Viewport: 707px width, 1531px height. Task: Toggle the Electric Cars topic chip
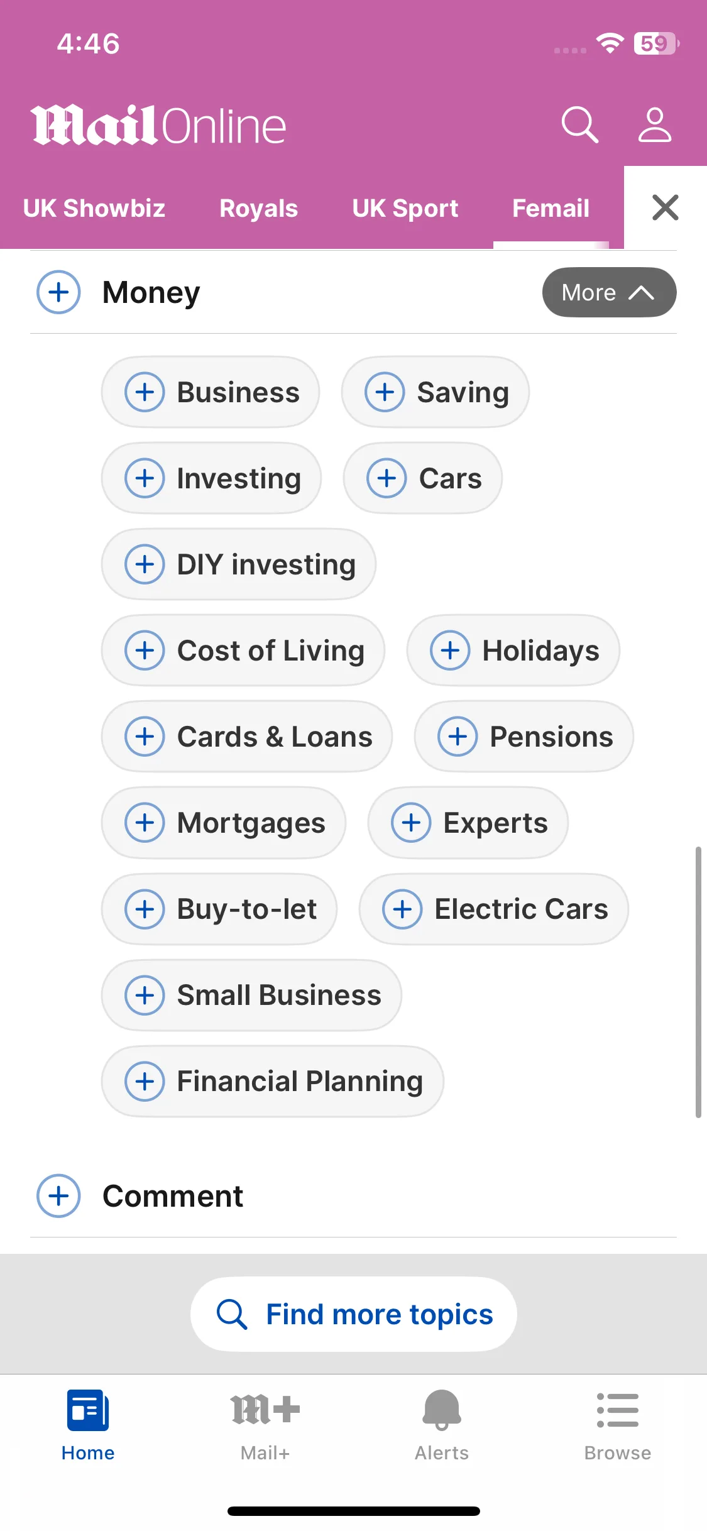494,909
